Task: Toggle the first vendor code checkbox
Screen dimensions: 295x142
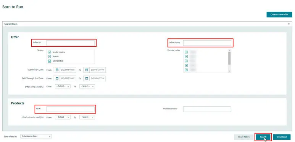Action: pos(186,52)
